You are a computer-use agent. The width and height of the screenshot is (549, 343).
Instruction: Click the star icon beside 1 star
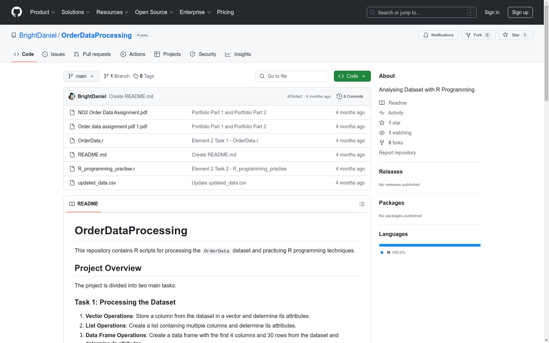382,123
